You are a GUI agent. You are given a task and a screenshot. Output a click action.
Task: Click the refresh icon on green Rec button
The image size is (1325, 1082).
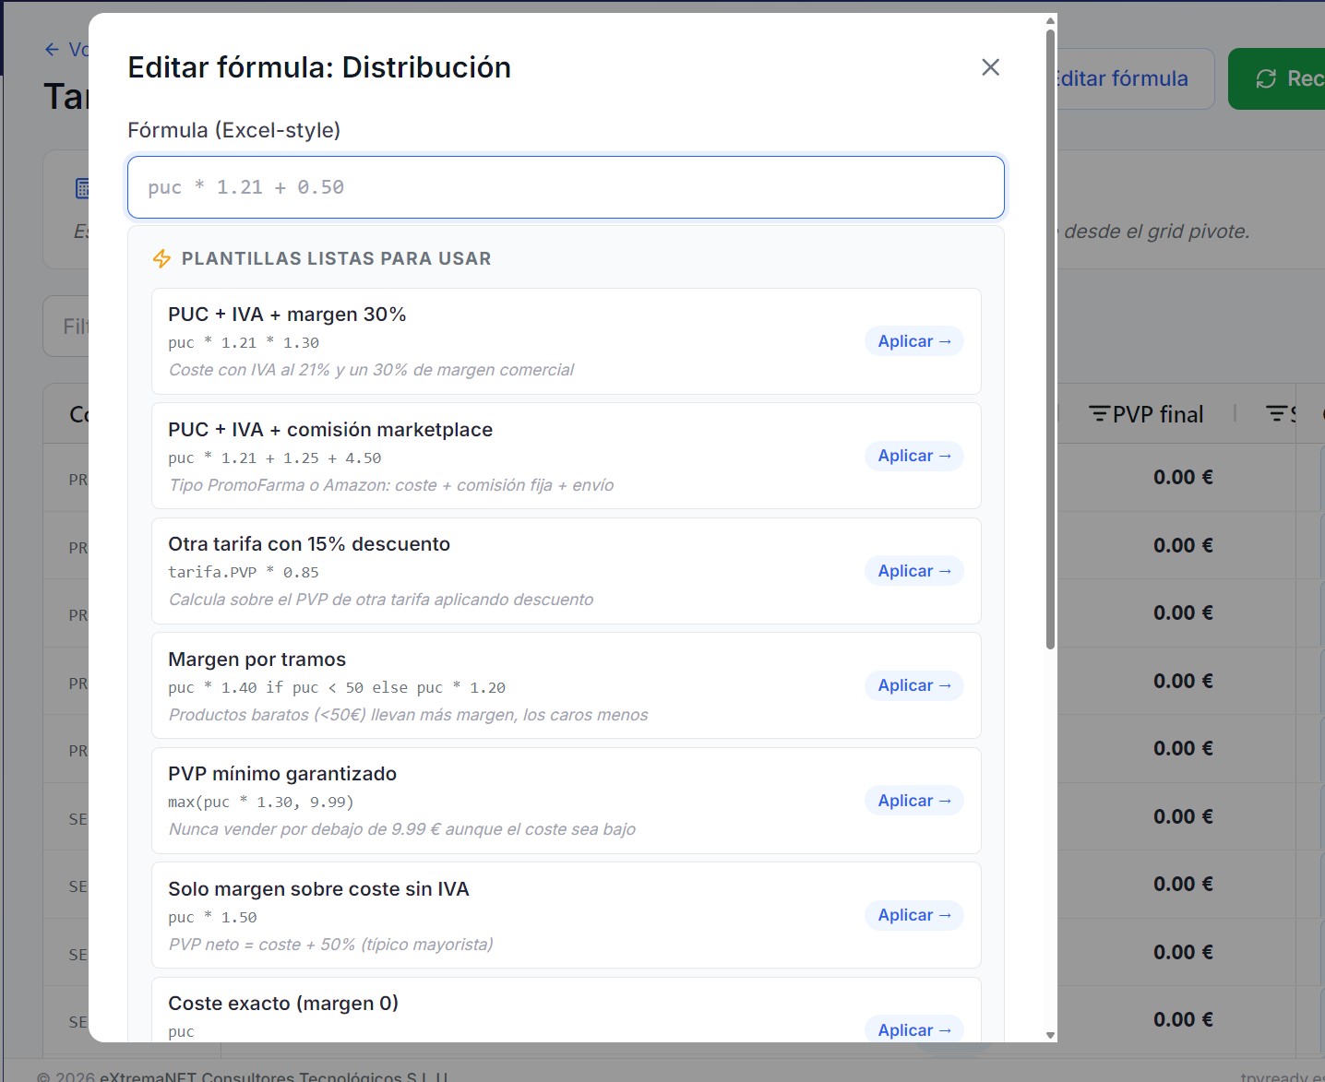(1266, 79)
